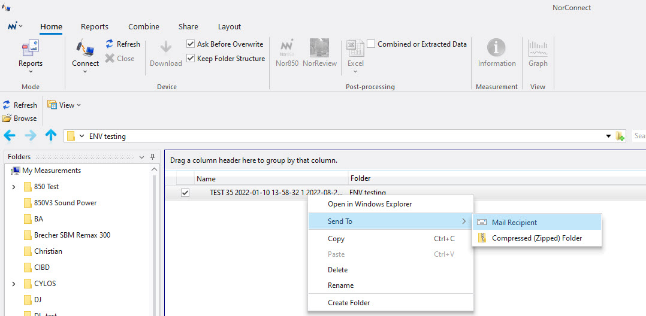Click the Download arrow icon

(165, 47)
